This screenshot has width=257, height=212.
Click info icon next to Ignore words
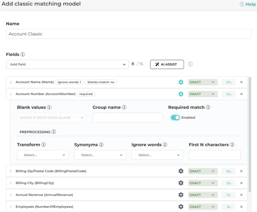point(165,144)
